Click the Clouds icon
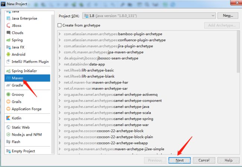 8,33
